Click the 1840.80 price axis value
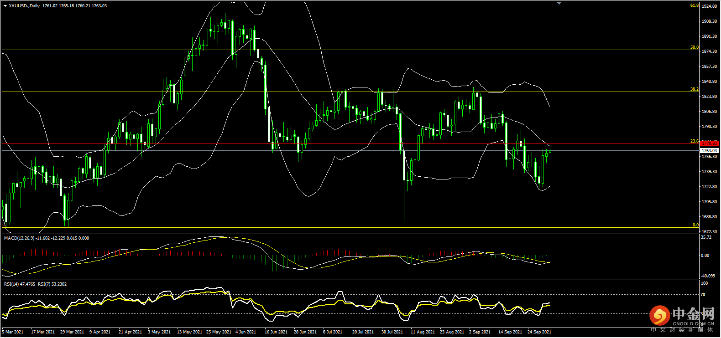This screenshot has height=338, width=721. (x=709, y=82)
